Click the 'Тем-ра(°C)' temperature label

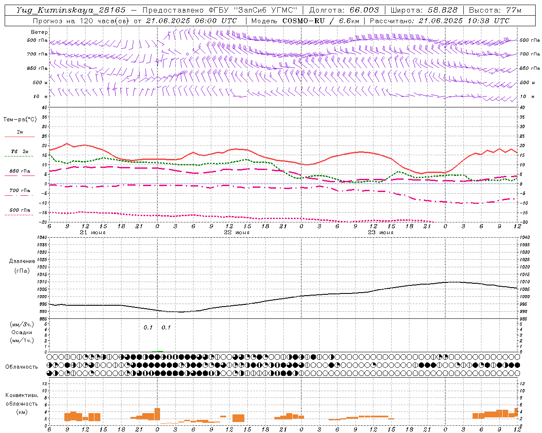tap(20, 120)
